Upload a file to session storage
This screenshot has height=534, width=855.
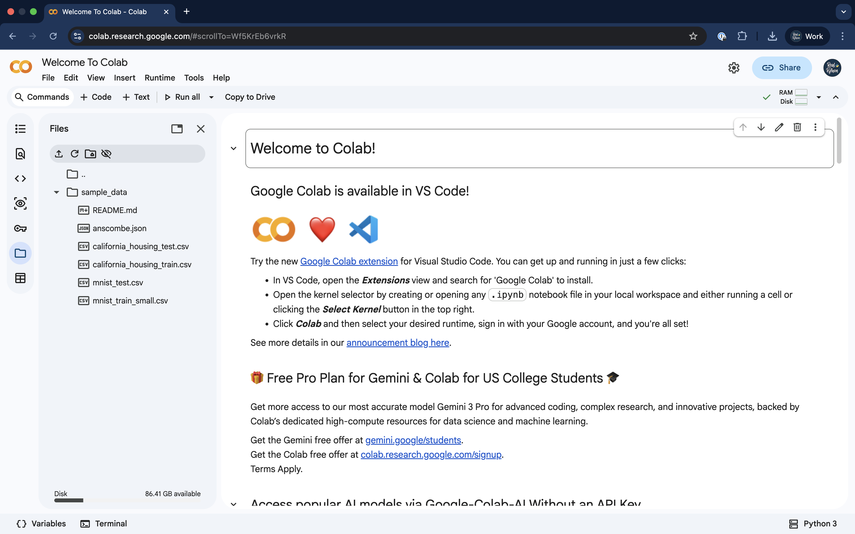pyautogui.click(x=59, y=154)
